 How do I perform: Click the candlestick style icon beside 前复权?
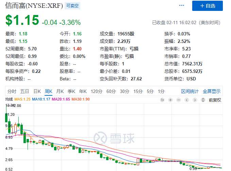(203, 100)
